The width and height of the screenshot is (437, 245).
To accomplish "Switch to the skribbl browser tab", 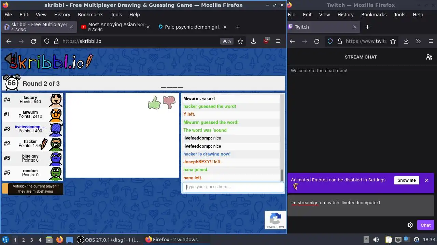I will coord(38,27).
